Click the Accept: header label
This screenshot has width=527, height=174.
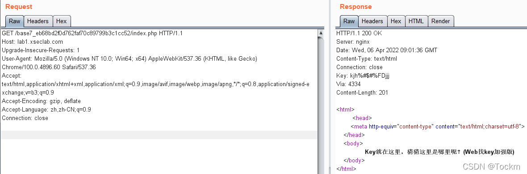pyautogui.click(x=12, y=76)
